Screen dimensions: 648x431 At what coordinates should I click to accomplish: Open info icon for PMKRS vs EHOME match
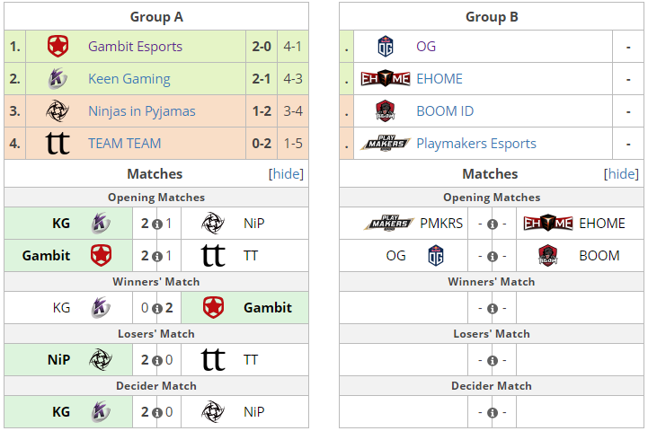(x=493, y=224)
